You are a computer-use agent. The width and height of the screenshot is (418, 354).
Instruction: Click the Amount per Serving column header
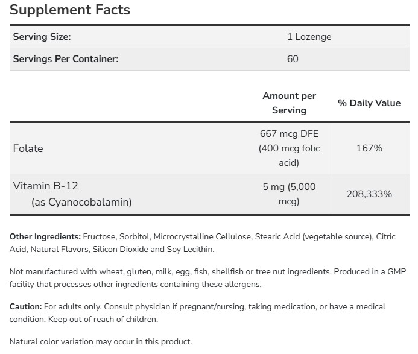[289, 103]
